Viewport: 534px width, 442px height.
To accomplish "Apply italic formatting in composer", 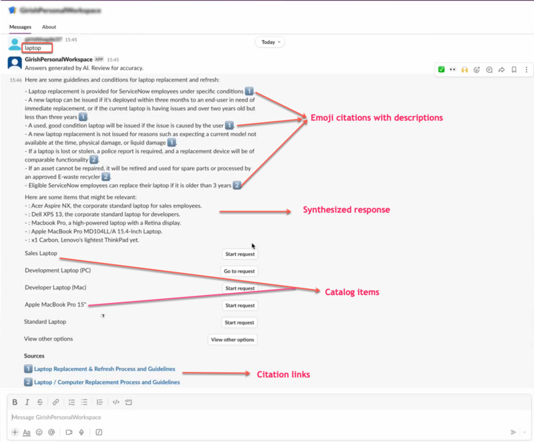I will 27,402.
